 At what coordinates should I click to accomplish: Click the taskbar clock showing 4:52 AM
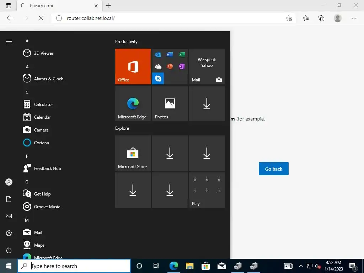tap(333, 266)
